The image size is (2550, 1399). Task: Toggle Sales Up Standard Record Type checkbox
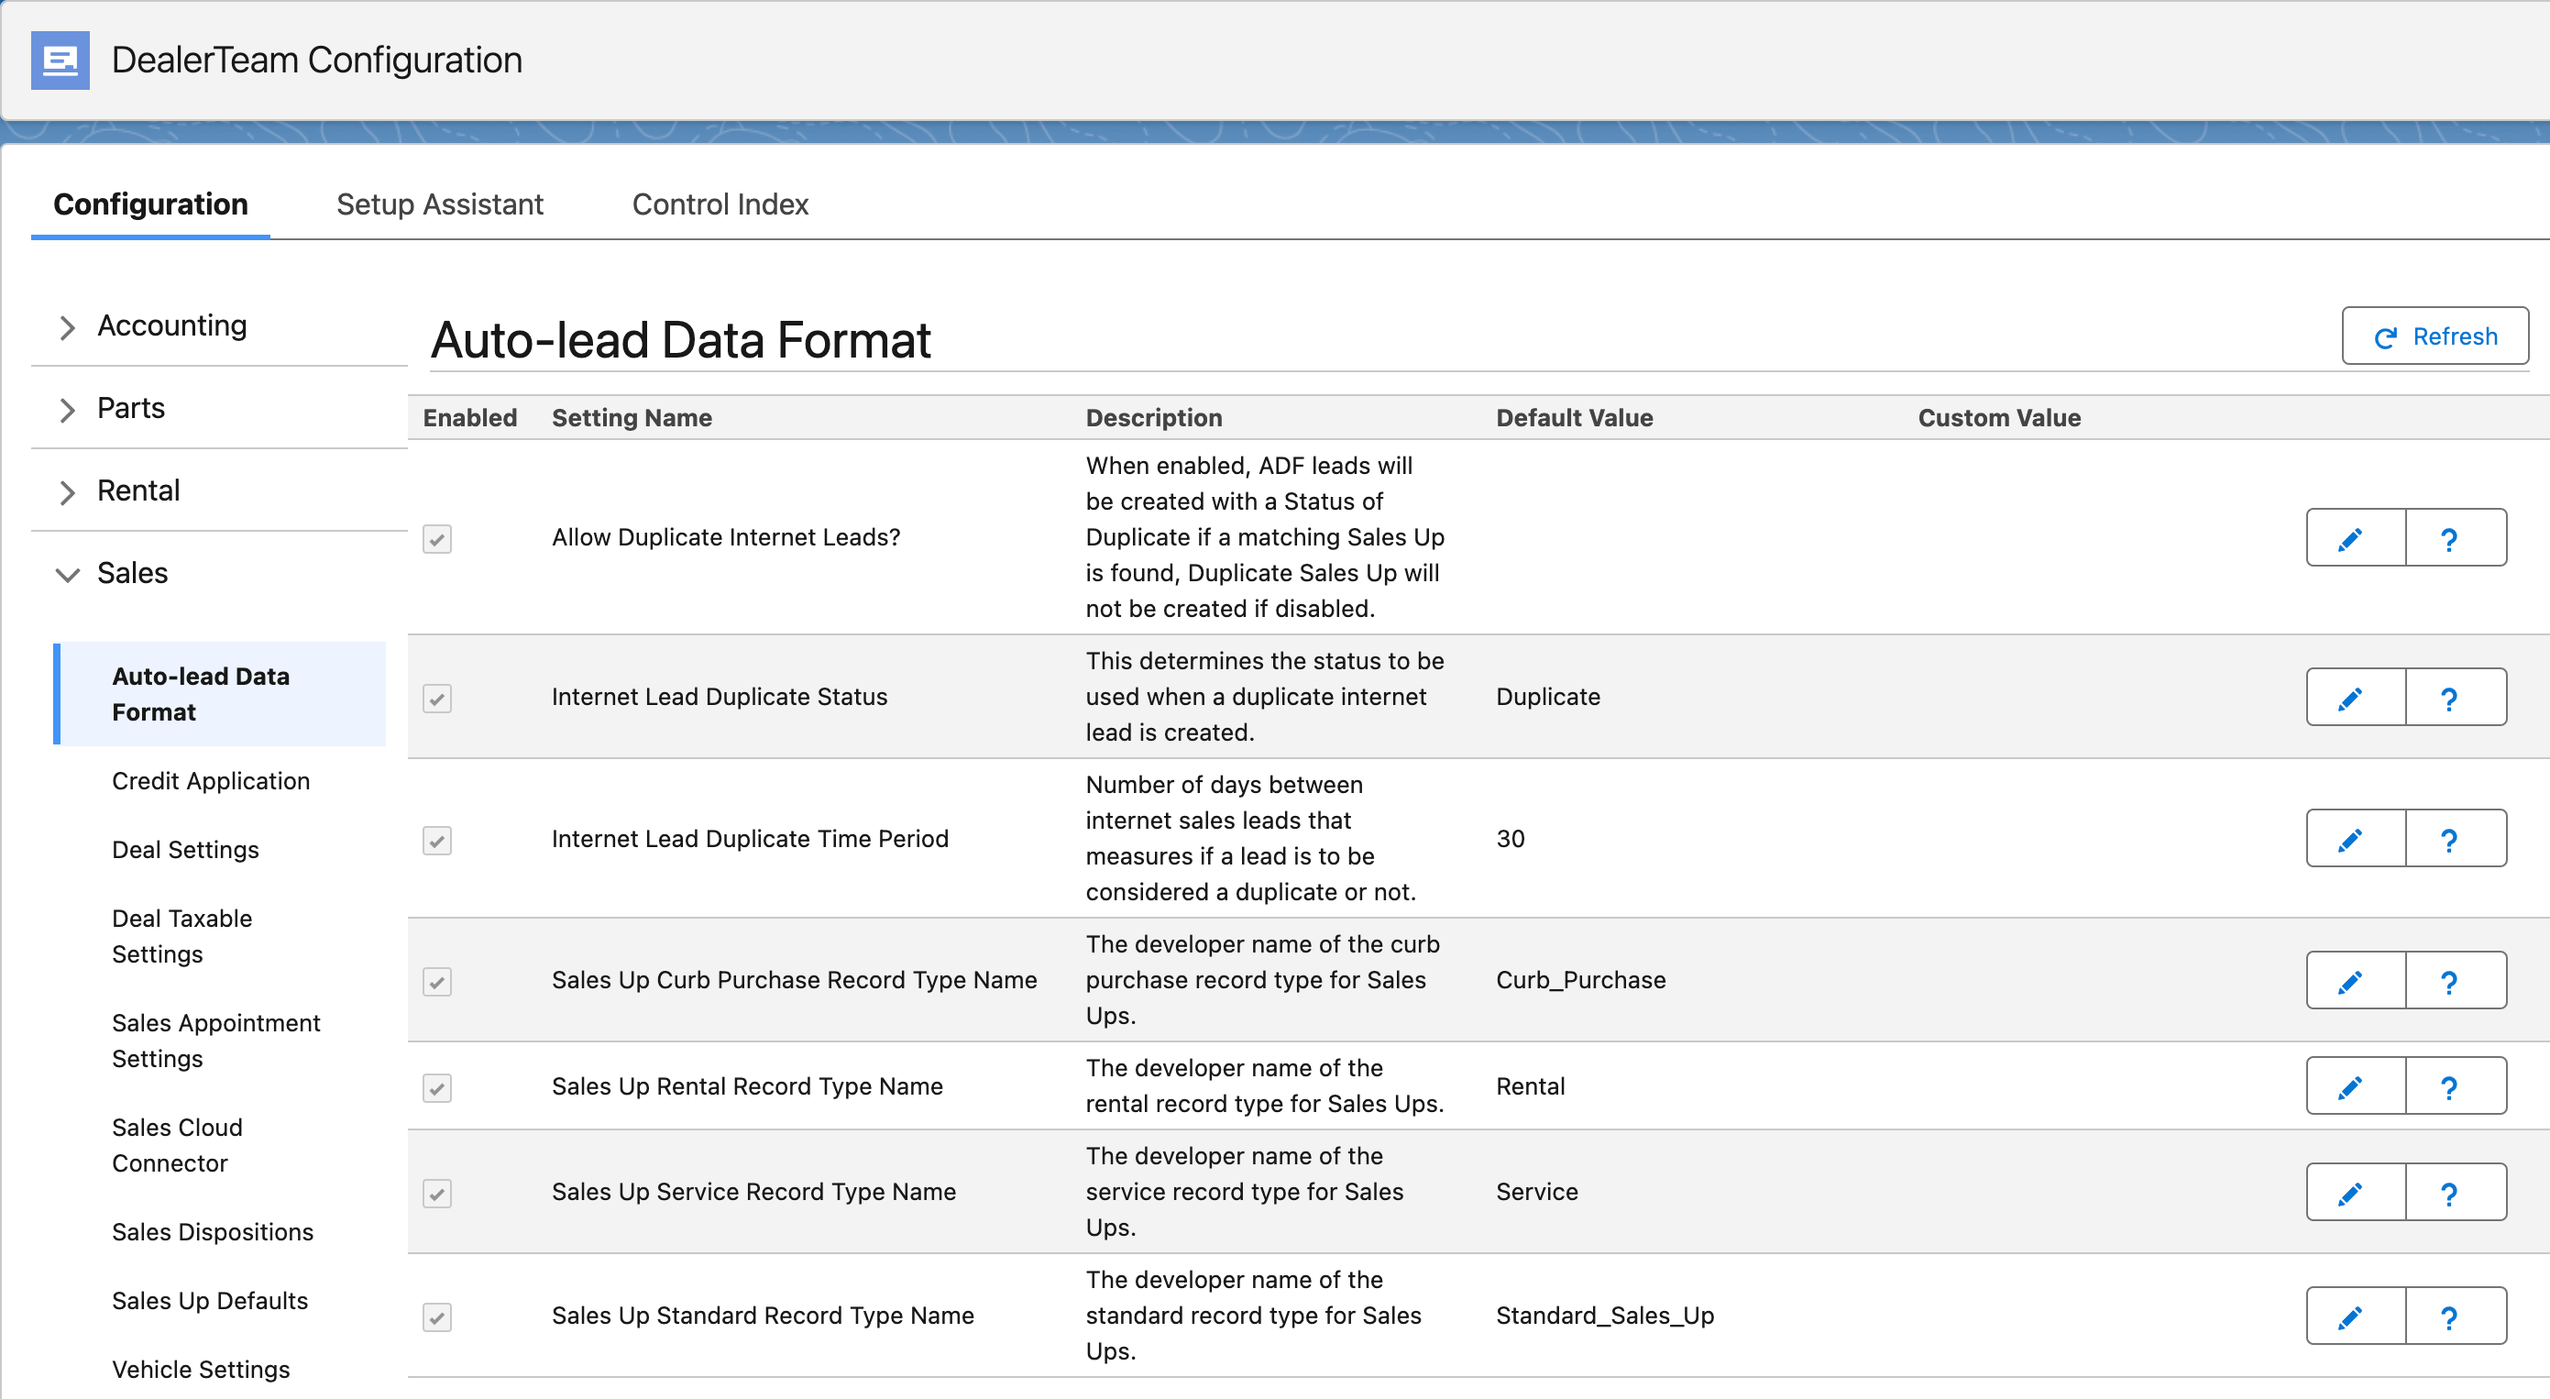click(437, 1316)
